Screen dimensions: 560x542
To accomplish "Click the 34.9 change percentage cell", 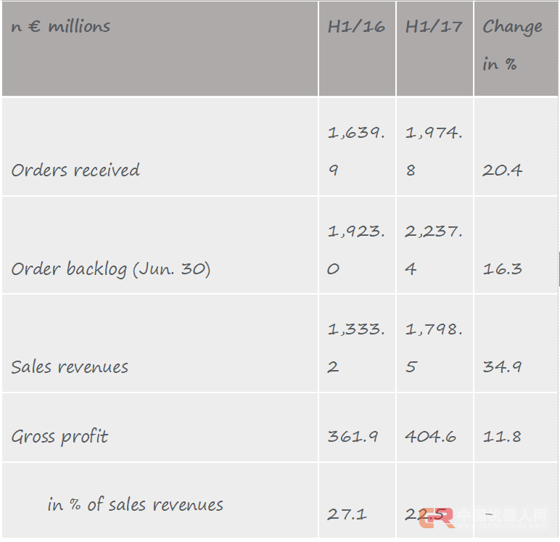I will [x=502, y=367].
